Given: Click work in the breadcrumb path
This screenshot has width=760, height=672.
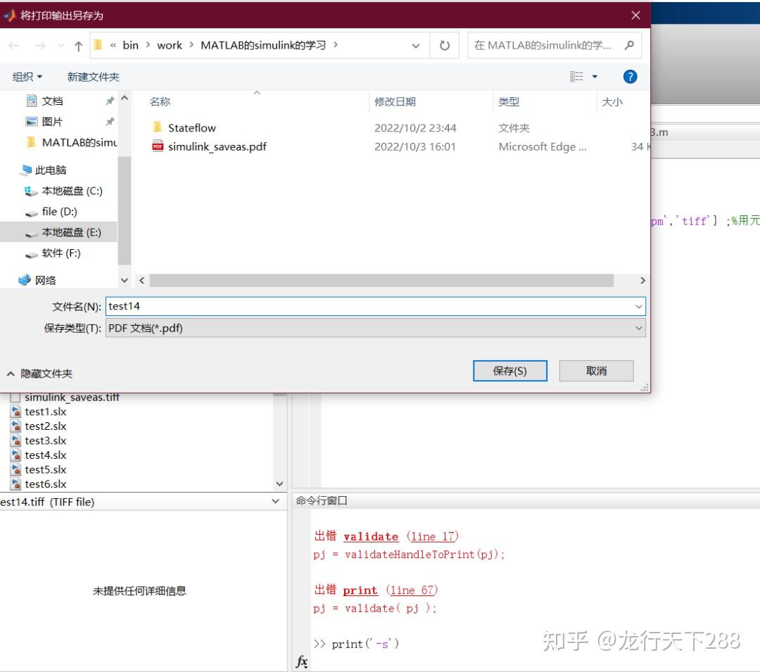Looking at the screenshot, I should (x=170, y=44).
